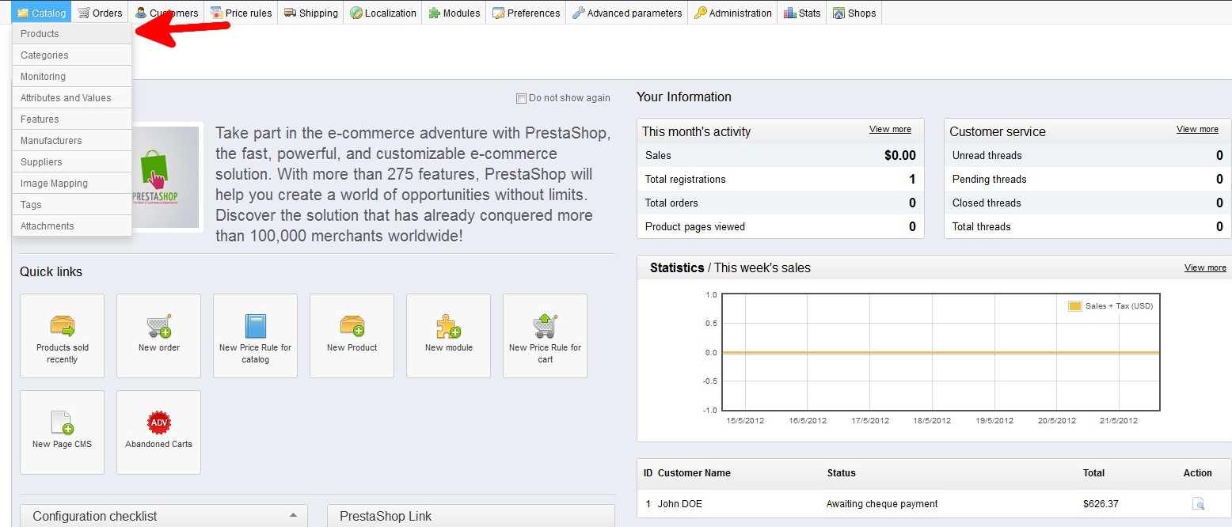The height and width of the screenshot is (527, 1232).
Task: Collapse the Configuration checklist panel arrow
Action: coord(293,515)
